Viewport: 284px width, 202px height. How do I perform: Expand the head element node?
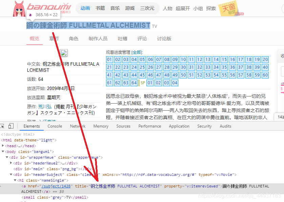coord(3,145)
